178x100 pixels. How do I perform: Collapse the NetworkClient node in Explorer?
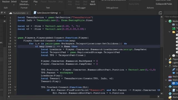tap(166, 66)
